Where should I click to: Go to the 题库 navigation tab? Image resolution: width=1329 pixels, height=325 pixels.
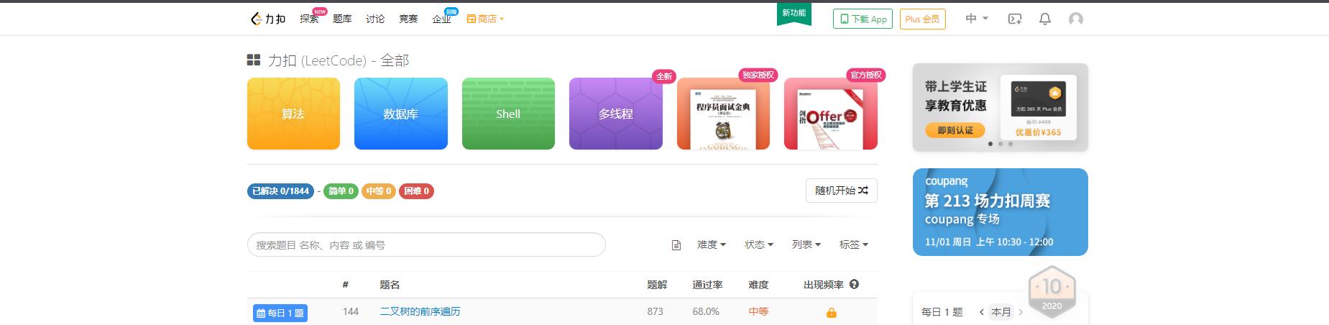pyautogui.click(x=342, y=19)
